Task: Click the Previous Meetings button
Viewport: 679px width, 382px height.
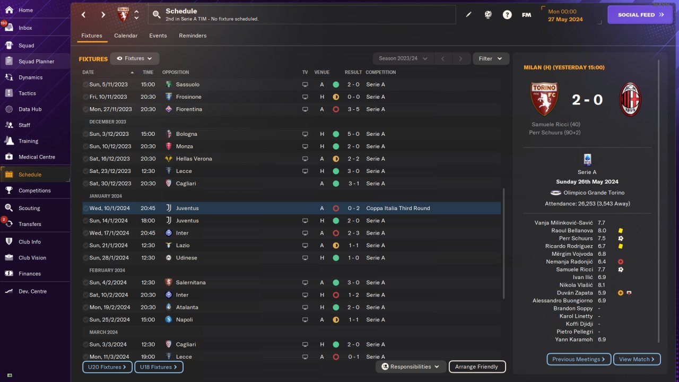Action: 579,359
